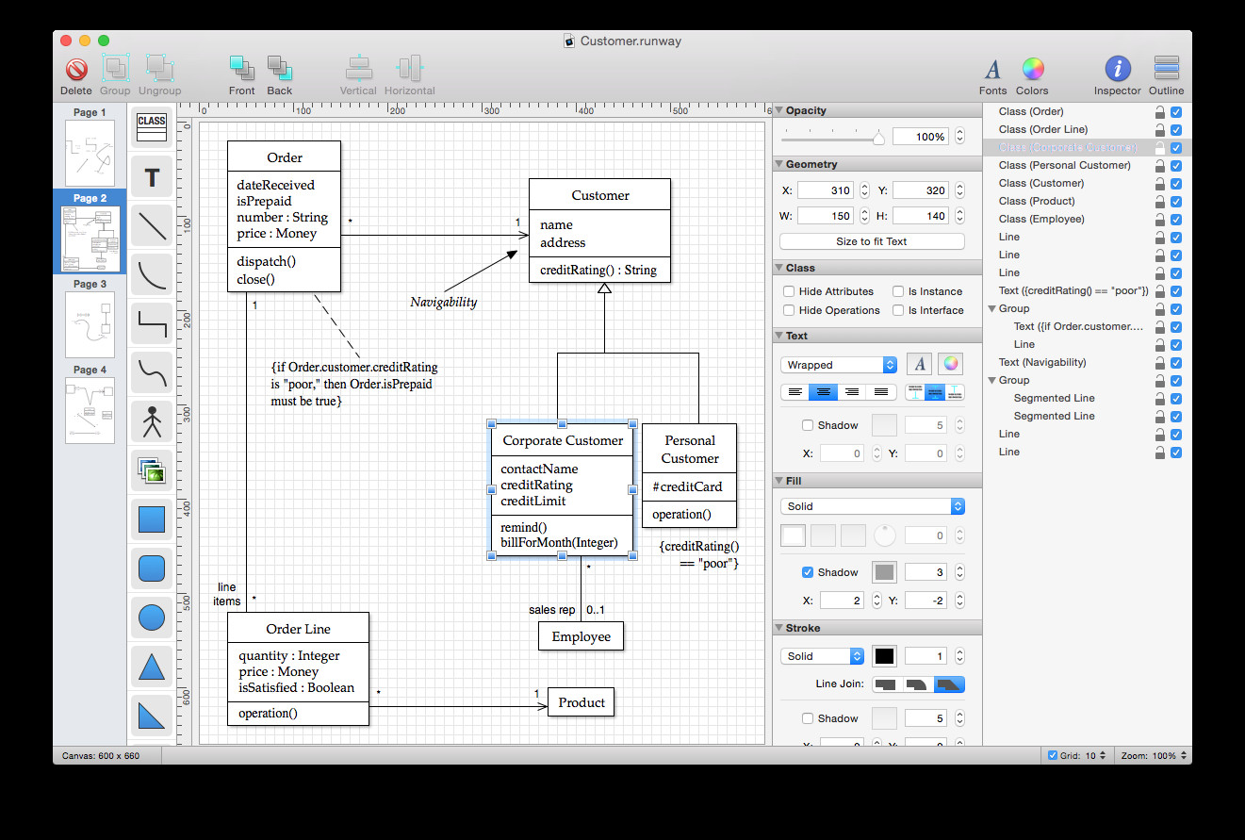Open the Fonts panel

992,69
